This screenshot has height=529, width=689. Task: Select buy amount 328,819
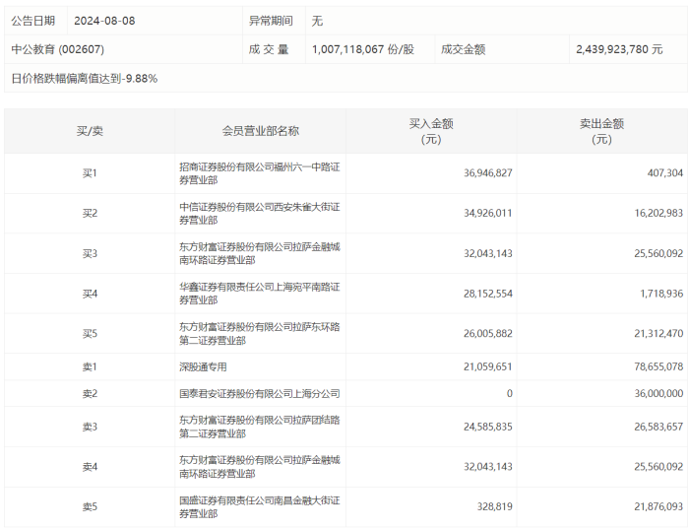pos(495,507)
